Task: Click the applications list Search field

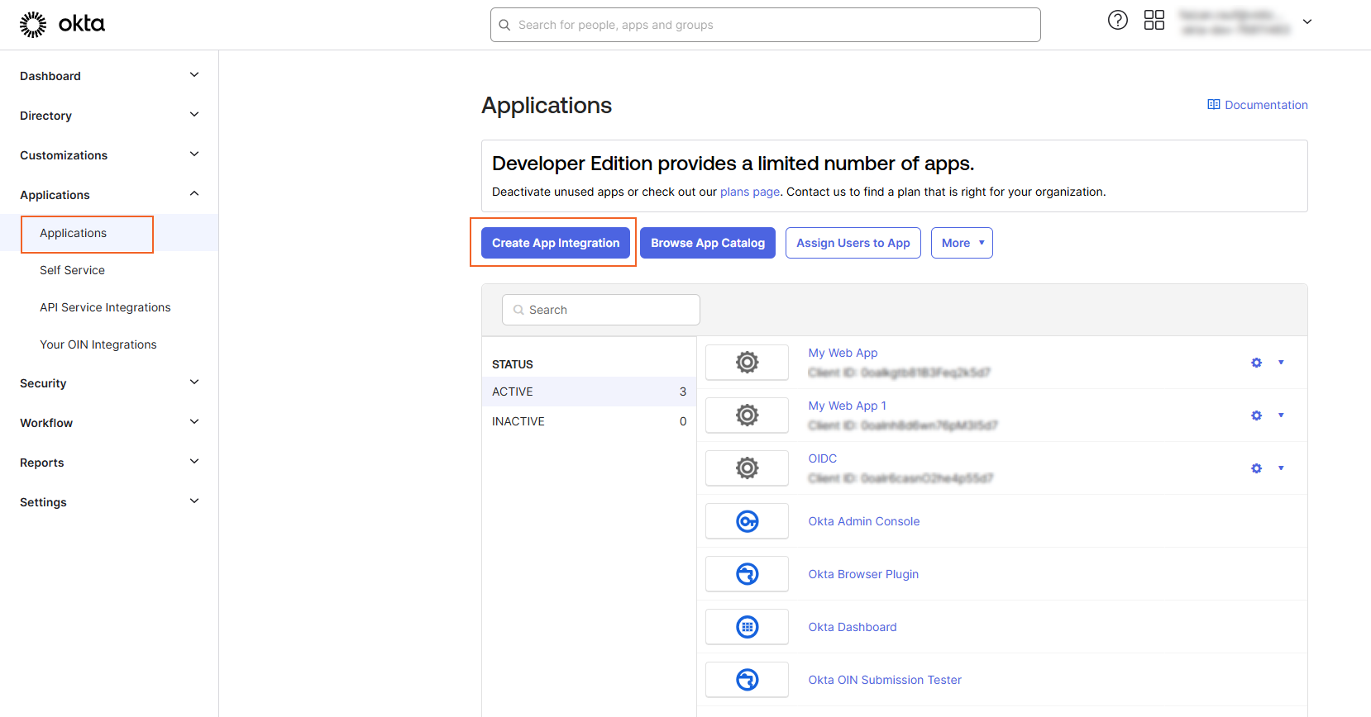Action: 601,310
